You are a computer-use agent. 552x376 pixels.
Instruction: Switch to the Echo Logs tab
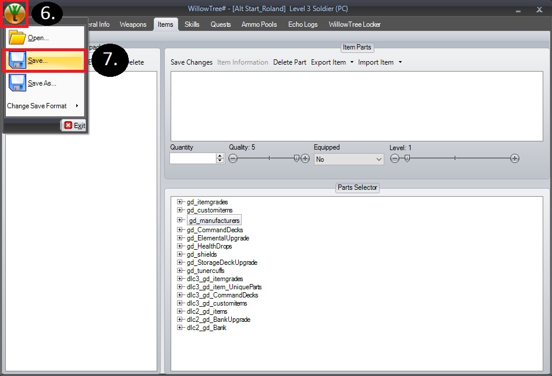click(x=303, y=24)
